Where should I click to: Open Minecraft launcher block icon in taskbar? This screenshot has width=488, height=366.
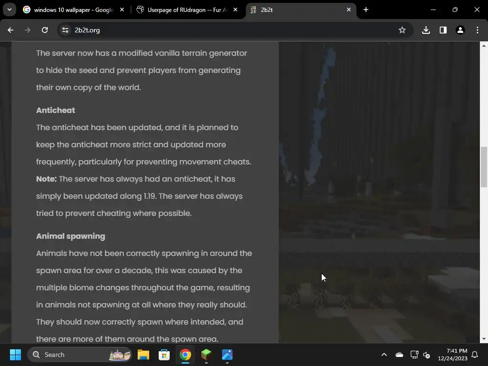(206, 355)
